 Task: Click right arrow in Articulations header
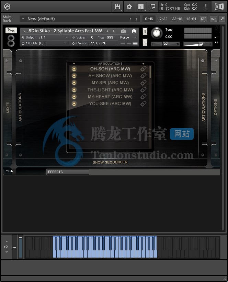[x=143, y=64]
